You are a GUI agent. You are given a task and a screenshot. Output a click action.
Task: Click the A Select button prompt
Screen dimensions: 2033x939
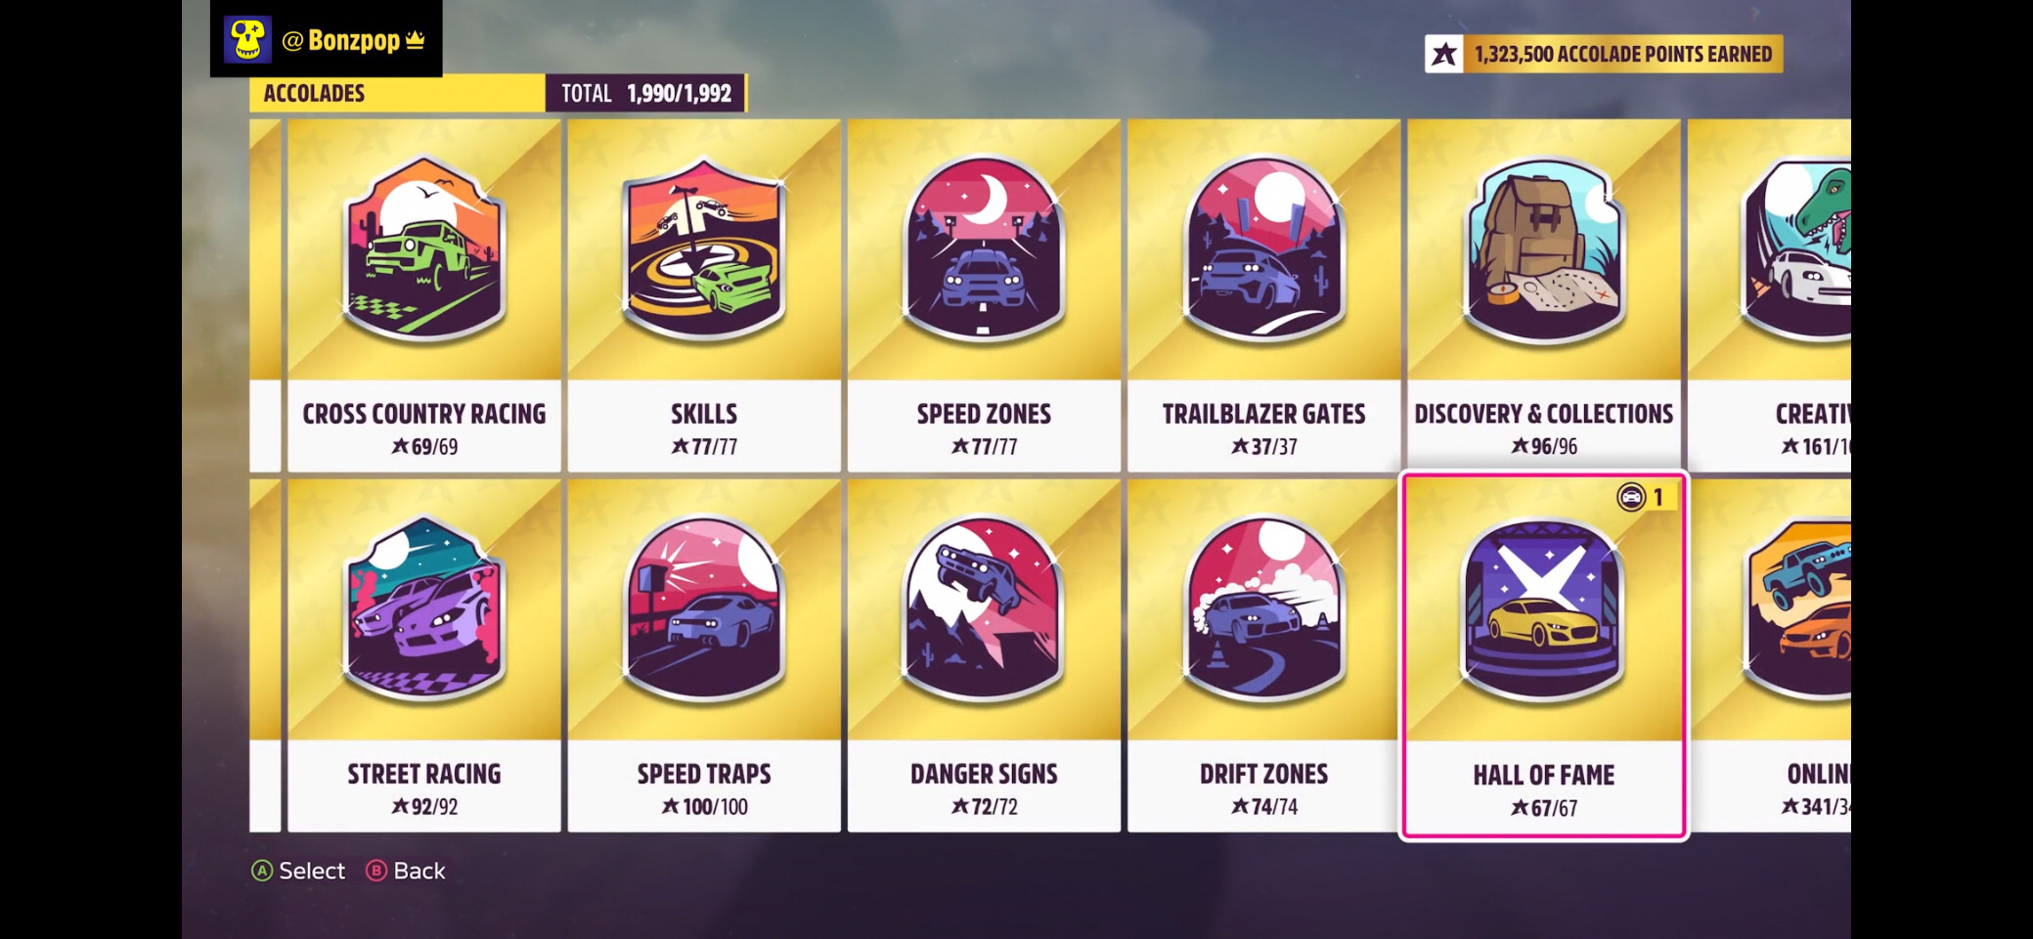coord(298,871)
